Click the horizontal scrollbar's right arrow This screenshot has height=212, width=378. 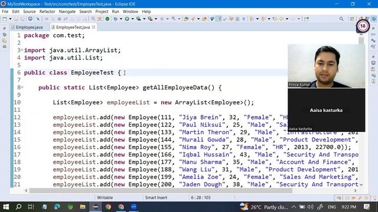(x=356, y=190)
